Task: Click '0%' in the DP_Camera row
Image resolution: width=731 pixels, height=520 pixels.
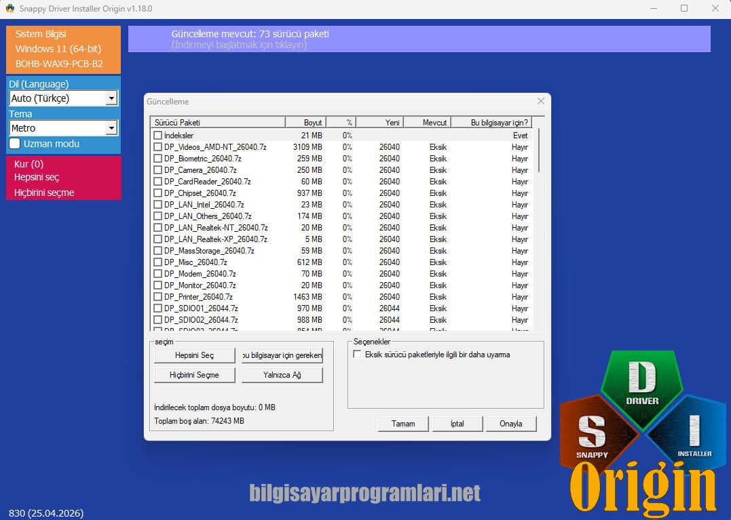Action: [x=348, y=170]
